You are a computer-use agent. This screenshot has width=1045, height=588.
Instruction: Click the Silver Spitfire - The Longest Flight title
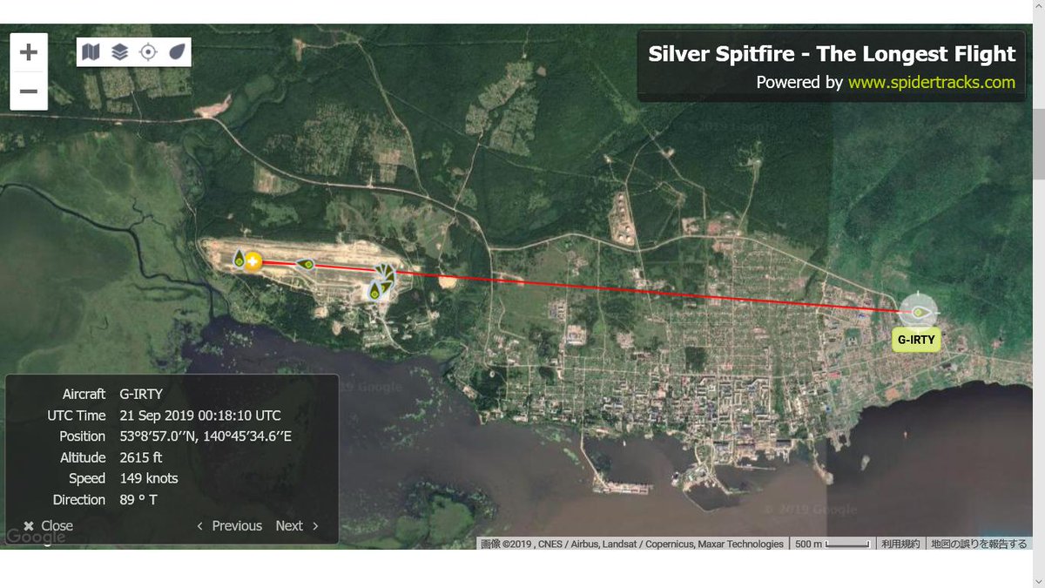pyautogui.click(x=832, y=54)
